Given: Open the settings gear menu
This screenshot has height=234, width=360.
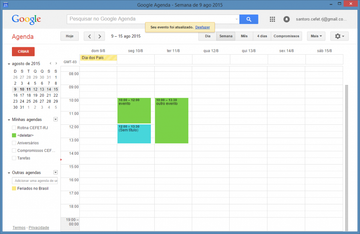Looking at the screenshot, I should click(339, 36).
